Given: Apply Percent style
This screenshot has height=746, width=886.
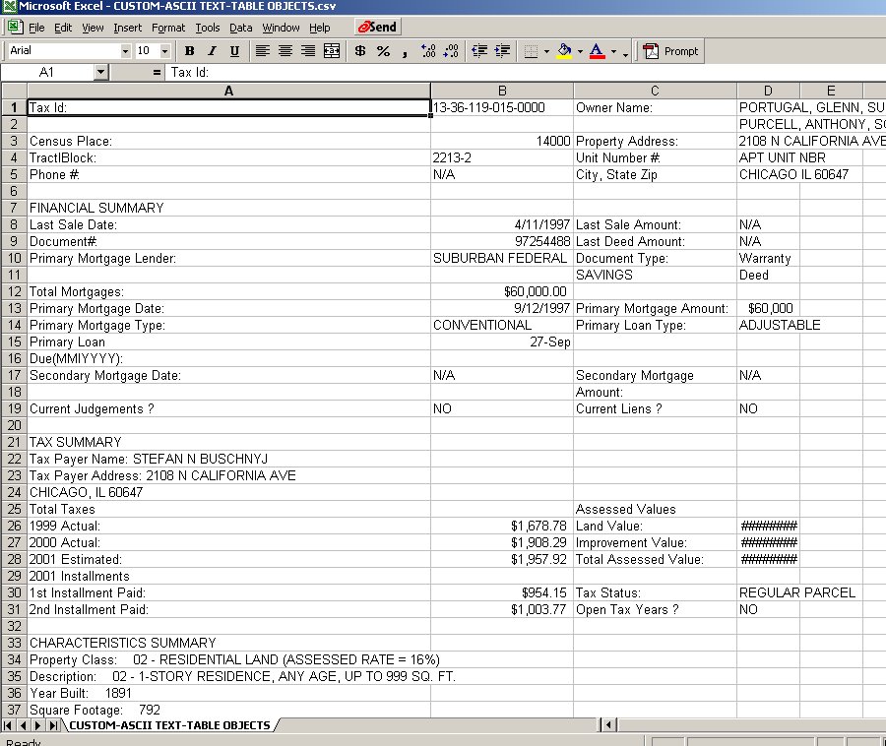Looking at the screenshot, I should 383,51.
